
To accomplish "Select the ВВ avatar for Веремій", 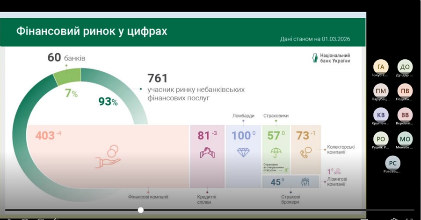I will click(405, 115).
